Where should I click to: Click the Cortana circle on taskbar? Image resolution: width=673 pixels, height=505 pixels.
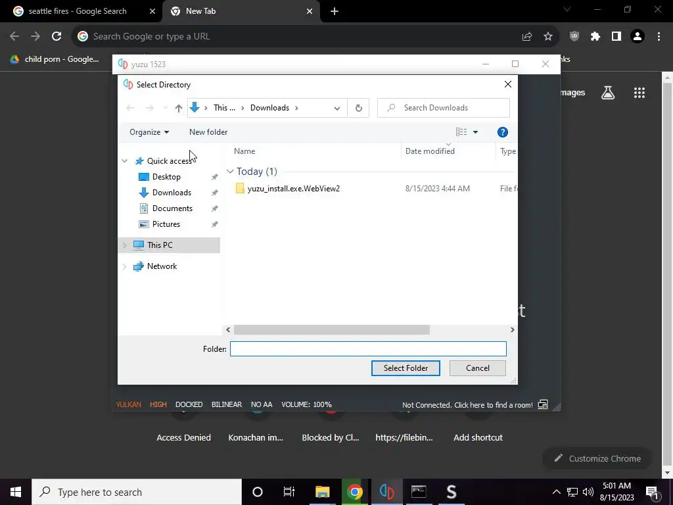tap(258, 492)
